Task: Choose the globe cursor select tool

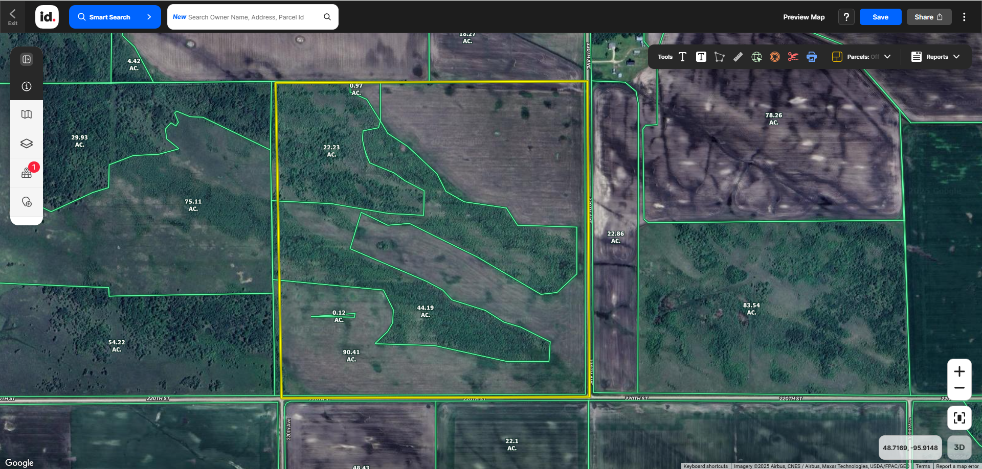Action: tap(756, 57)
